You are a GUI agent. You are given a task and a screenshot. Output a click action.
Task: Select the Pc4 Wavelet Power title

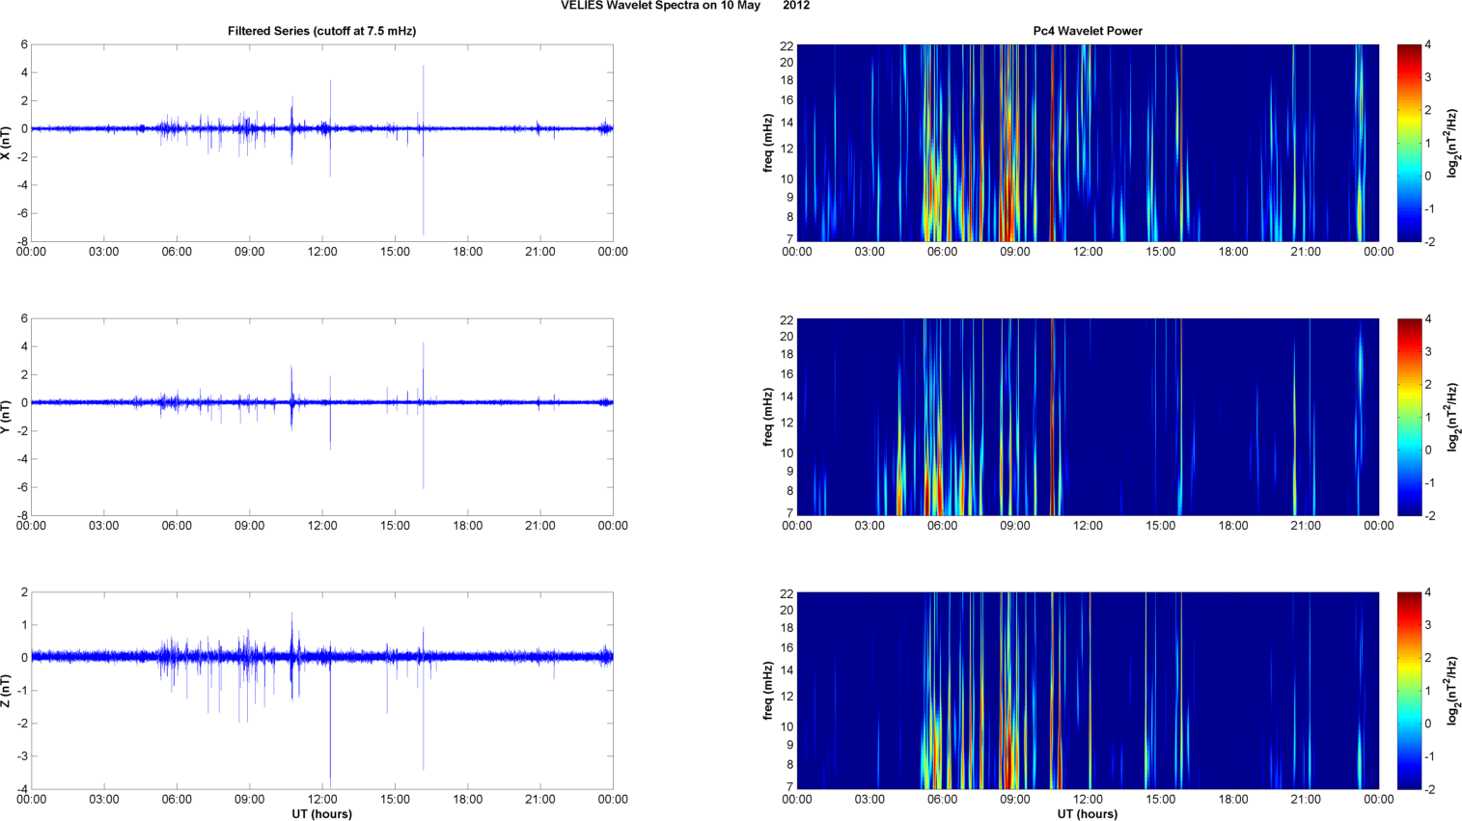tap(1088, 31)
